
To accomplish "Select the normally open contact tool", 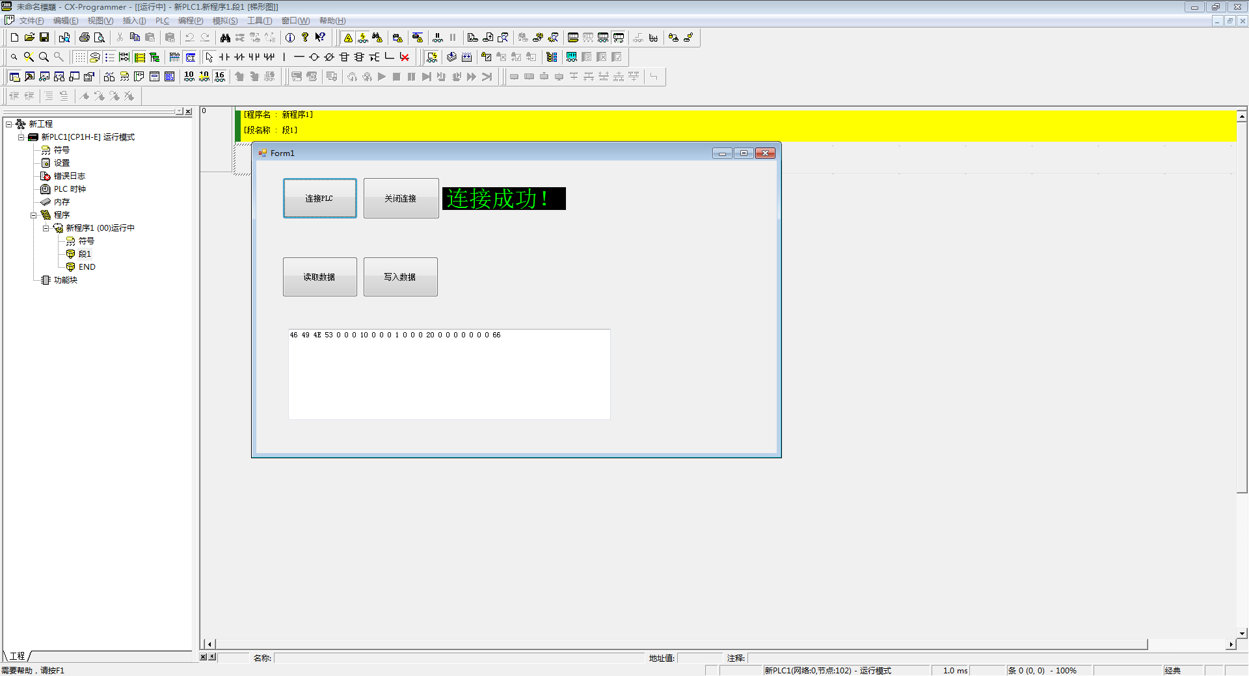I will 224,57.
